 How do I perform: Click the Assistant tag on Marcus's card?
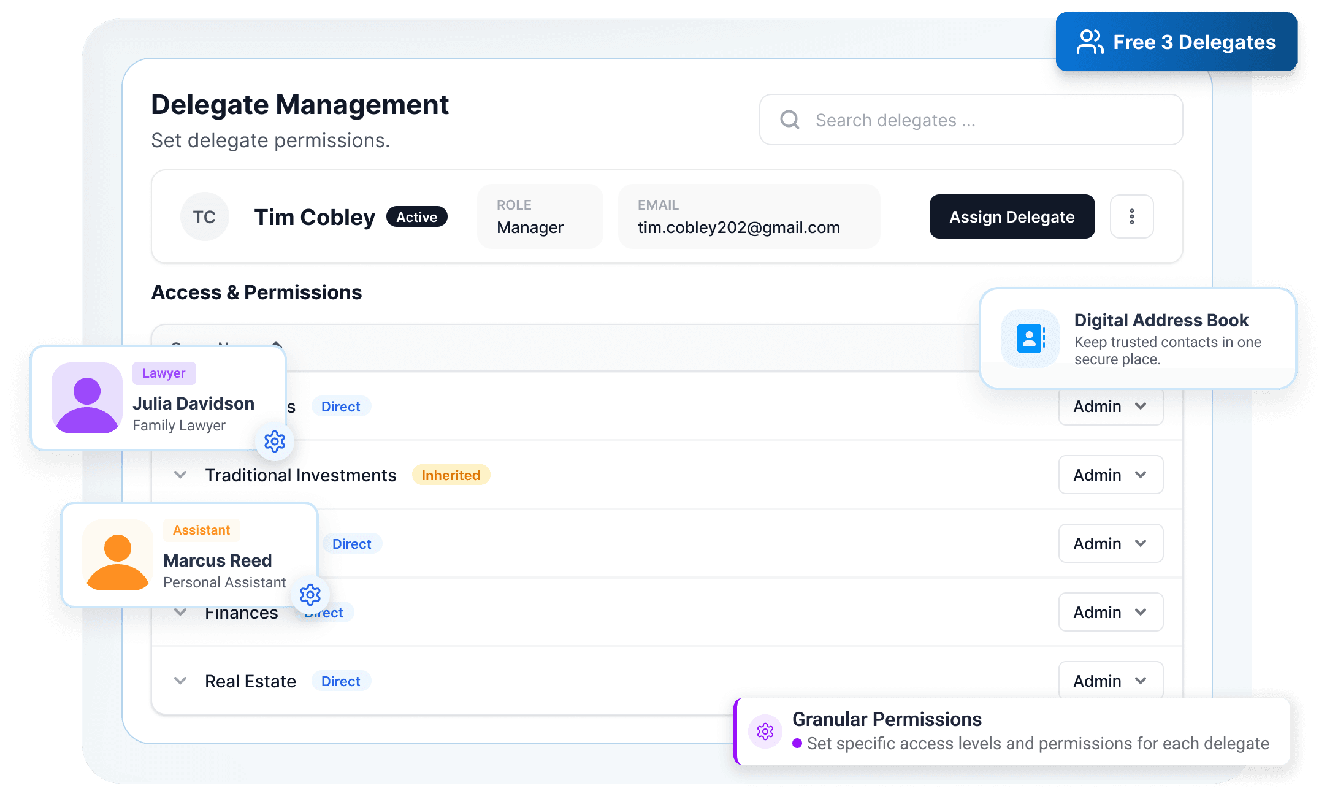click(201, 530)
